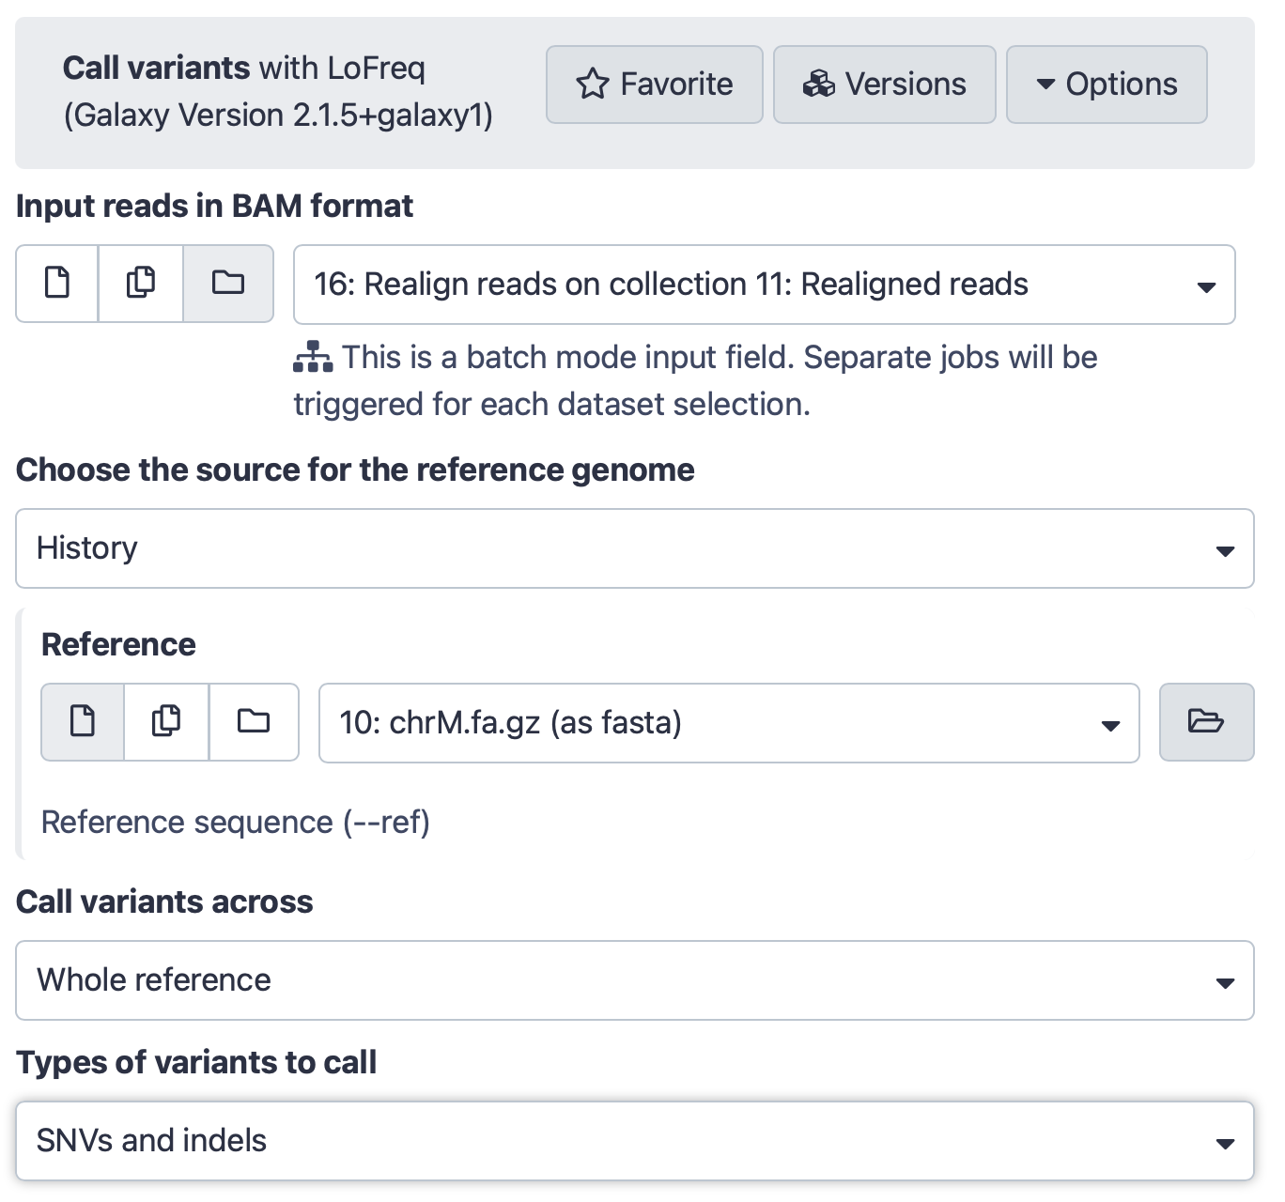Viewport: 1285px width, 1202px height.
Task: Open the Versions menu
Action: click(884, 85)
